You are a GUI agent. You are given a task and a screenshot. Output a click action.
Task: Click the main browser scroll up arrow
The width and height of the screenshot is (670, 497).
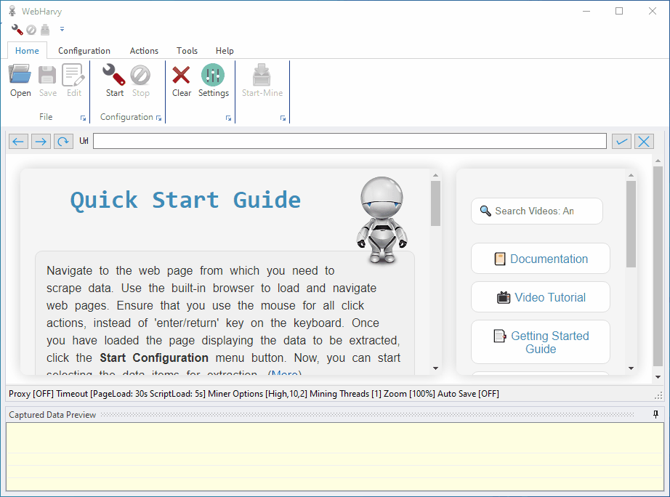point(658,161)
